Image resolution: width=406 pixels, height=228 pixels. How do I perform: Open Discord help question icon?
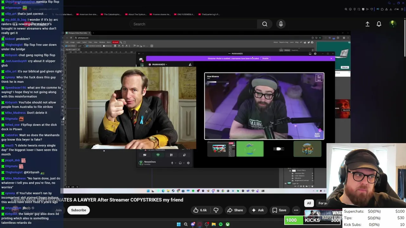tap(315, 54)
